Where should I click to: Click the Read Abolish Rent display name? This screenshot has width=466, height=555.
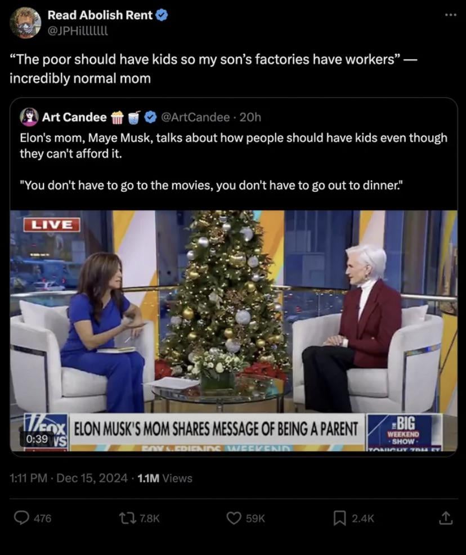(x=100, y=15)
